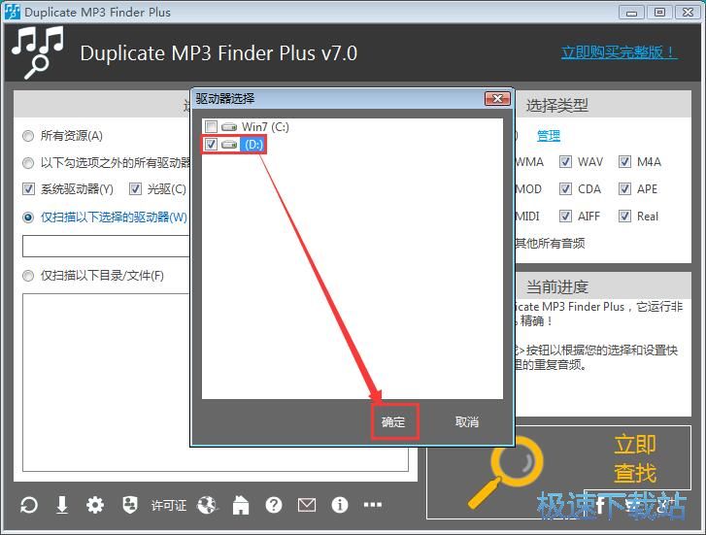Click the selected drives input field

coord(106,246)
